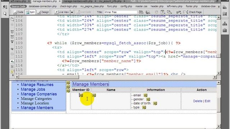Click the briefcase icon in right dock
230x129 pixels.
[x=225, y=30]
